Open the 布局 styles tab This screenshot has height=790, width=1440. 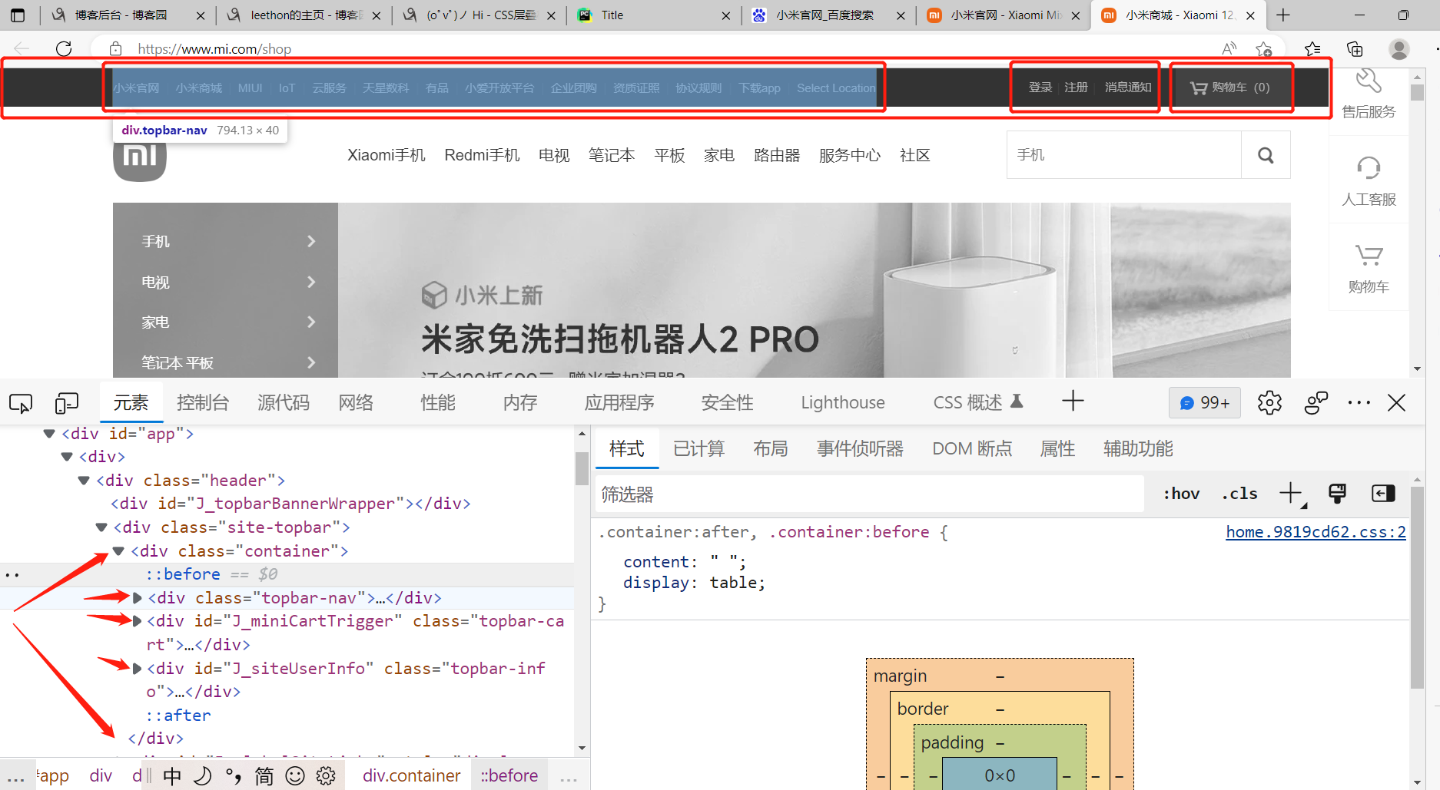770,448
